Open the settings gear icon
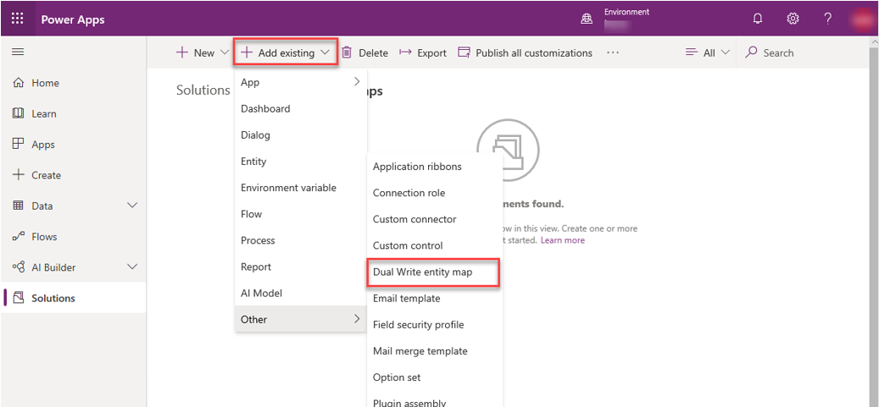 point(793,19)
